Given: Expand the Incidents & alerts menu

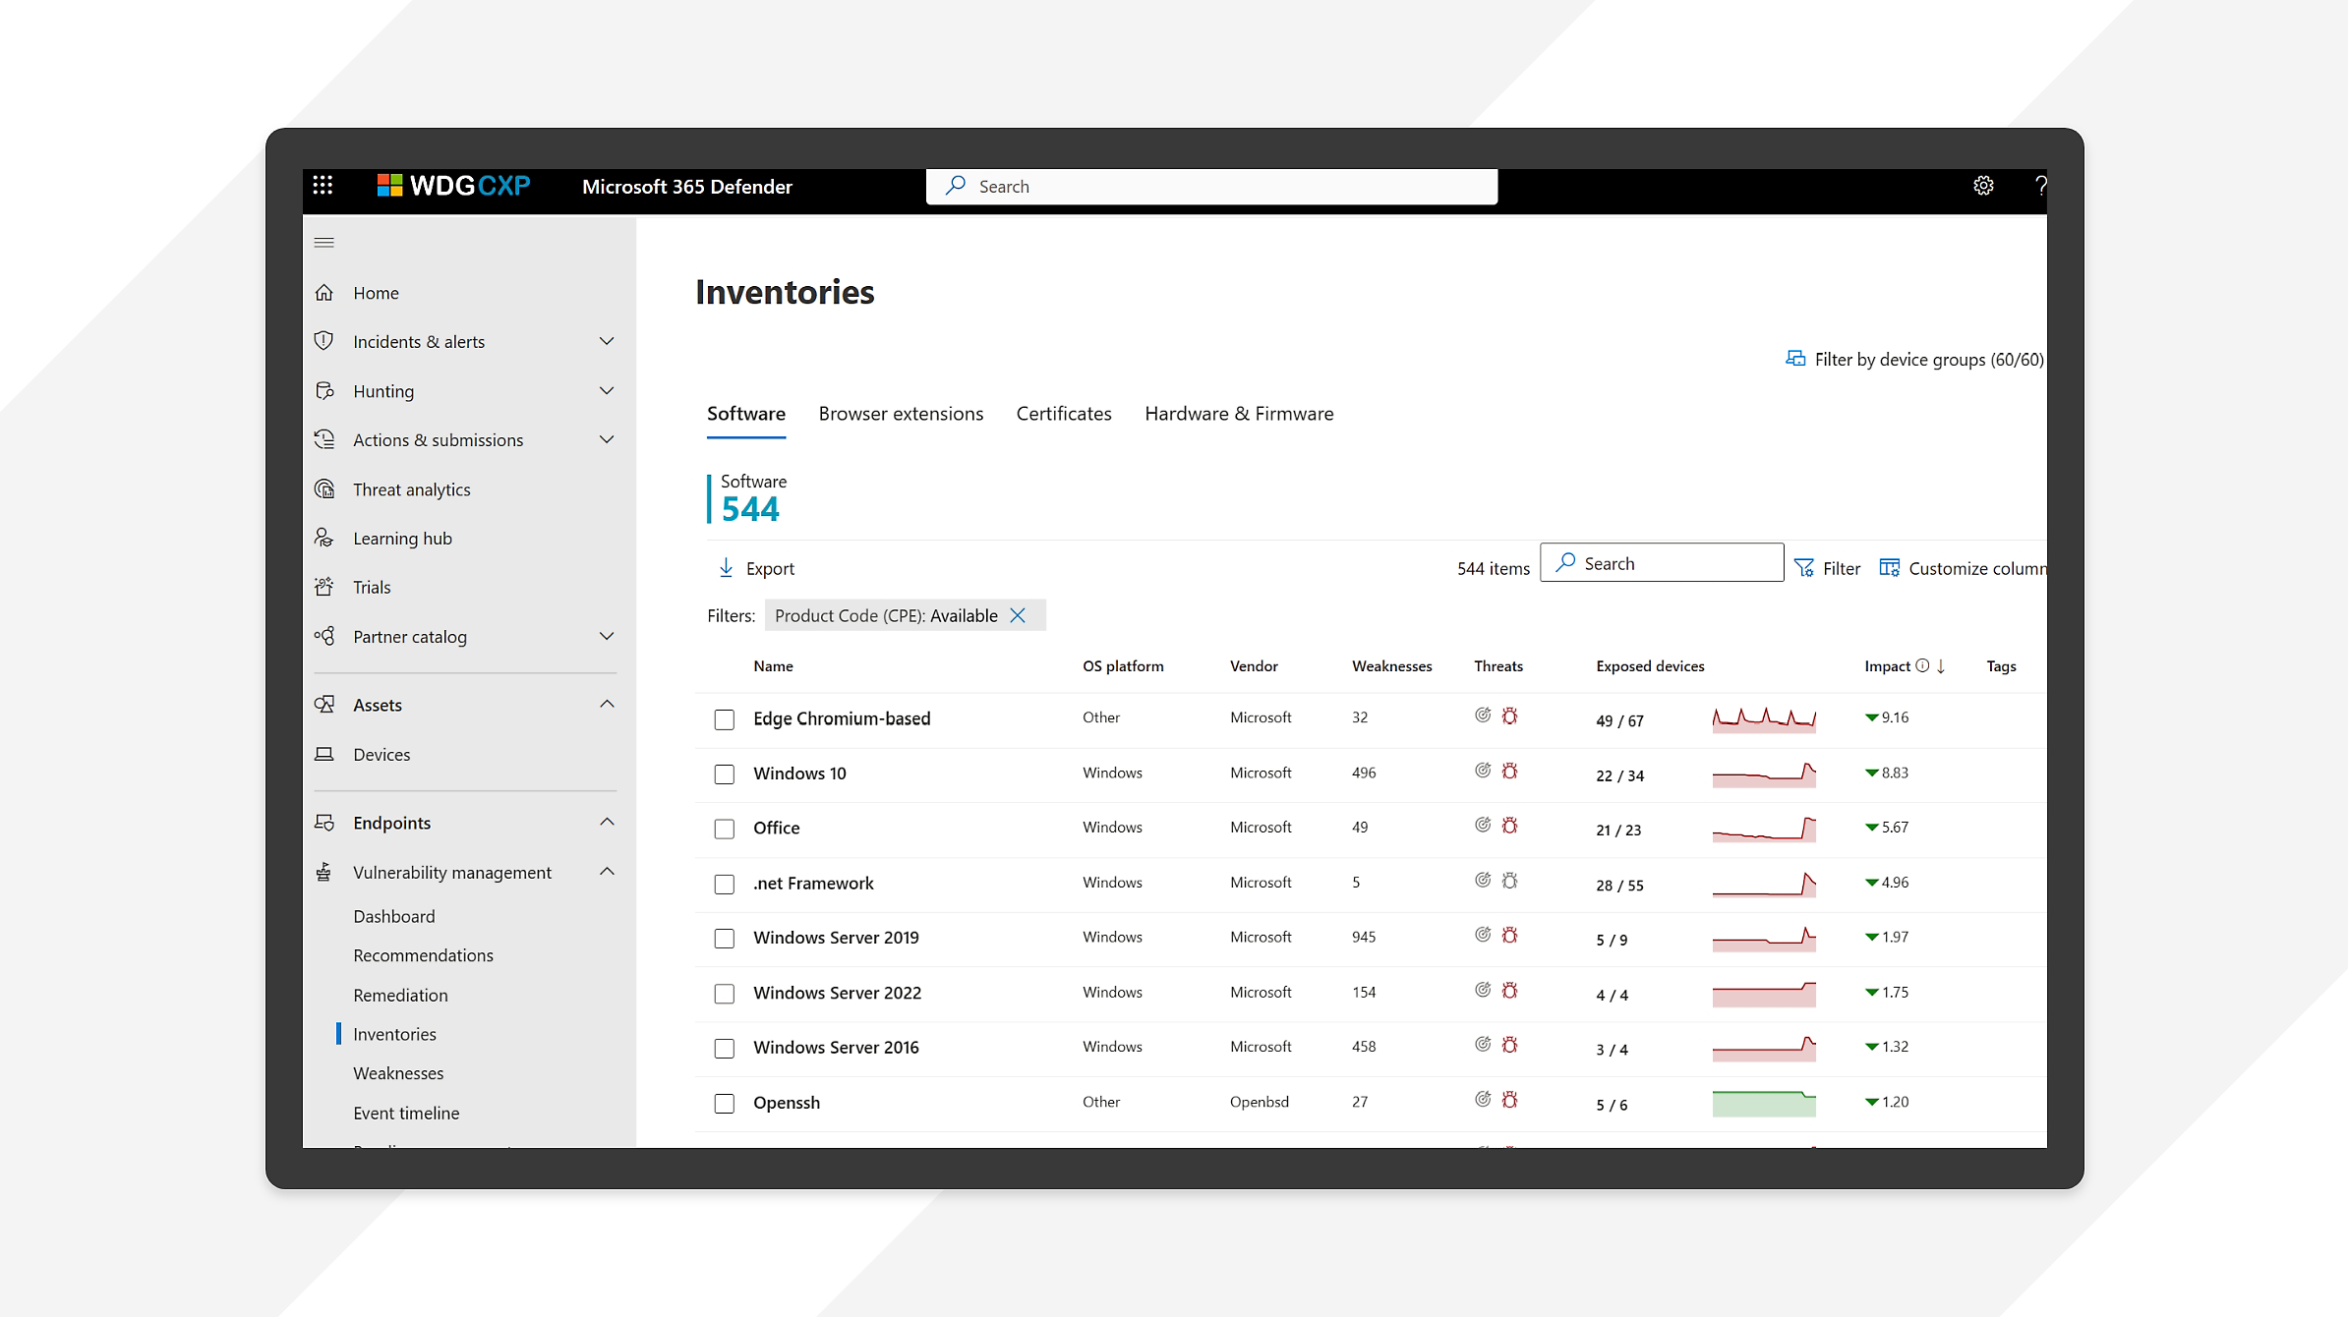Looking at the screenshot, I should [607, 341].
